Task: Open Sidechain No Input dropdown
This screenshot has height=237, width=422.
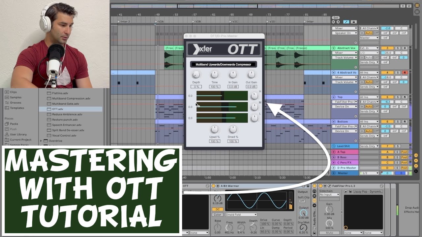Action: 329,195
